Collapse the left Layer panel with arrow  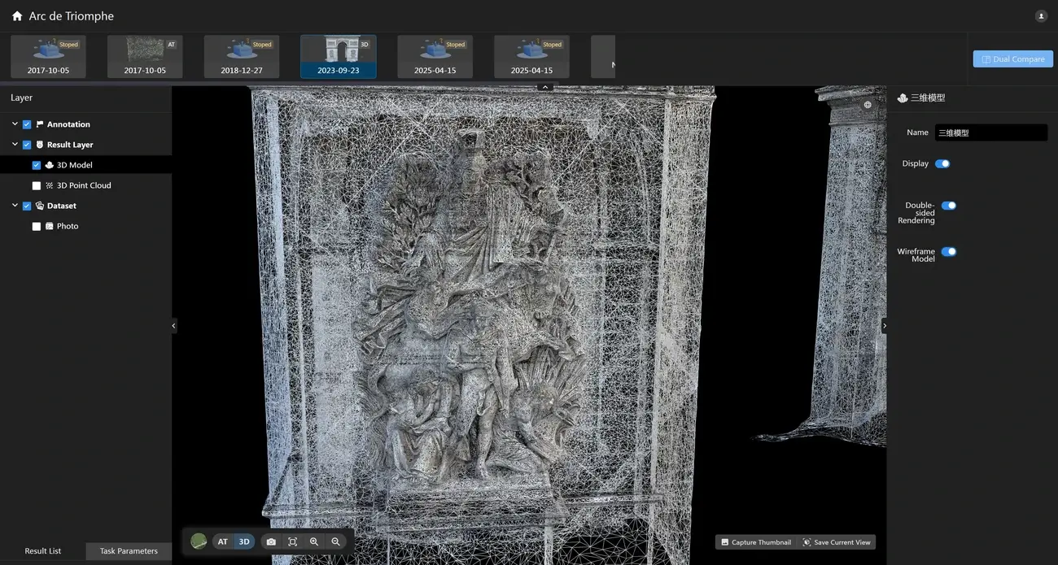173,326
